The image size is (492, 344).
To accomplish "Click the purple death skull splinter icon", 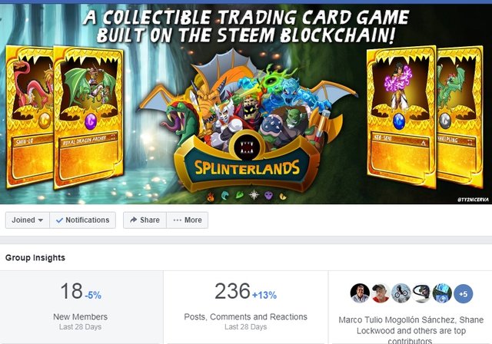I will click(268, 196).
